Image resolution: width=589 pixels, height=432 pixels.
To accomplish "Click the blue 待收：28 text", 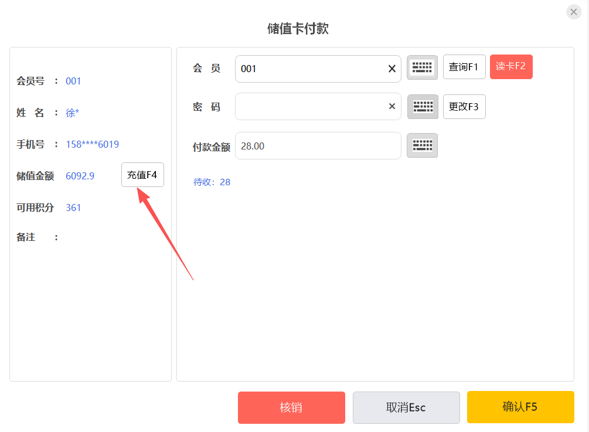I will point(212,182).
